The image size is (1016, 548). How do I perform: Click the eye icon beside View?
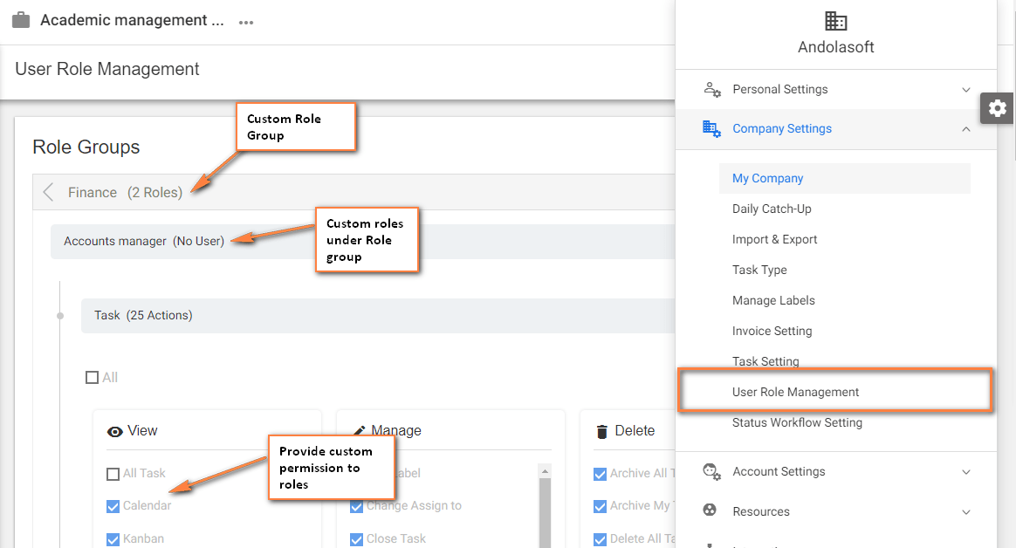(114, 431)
